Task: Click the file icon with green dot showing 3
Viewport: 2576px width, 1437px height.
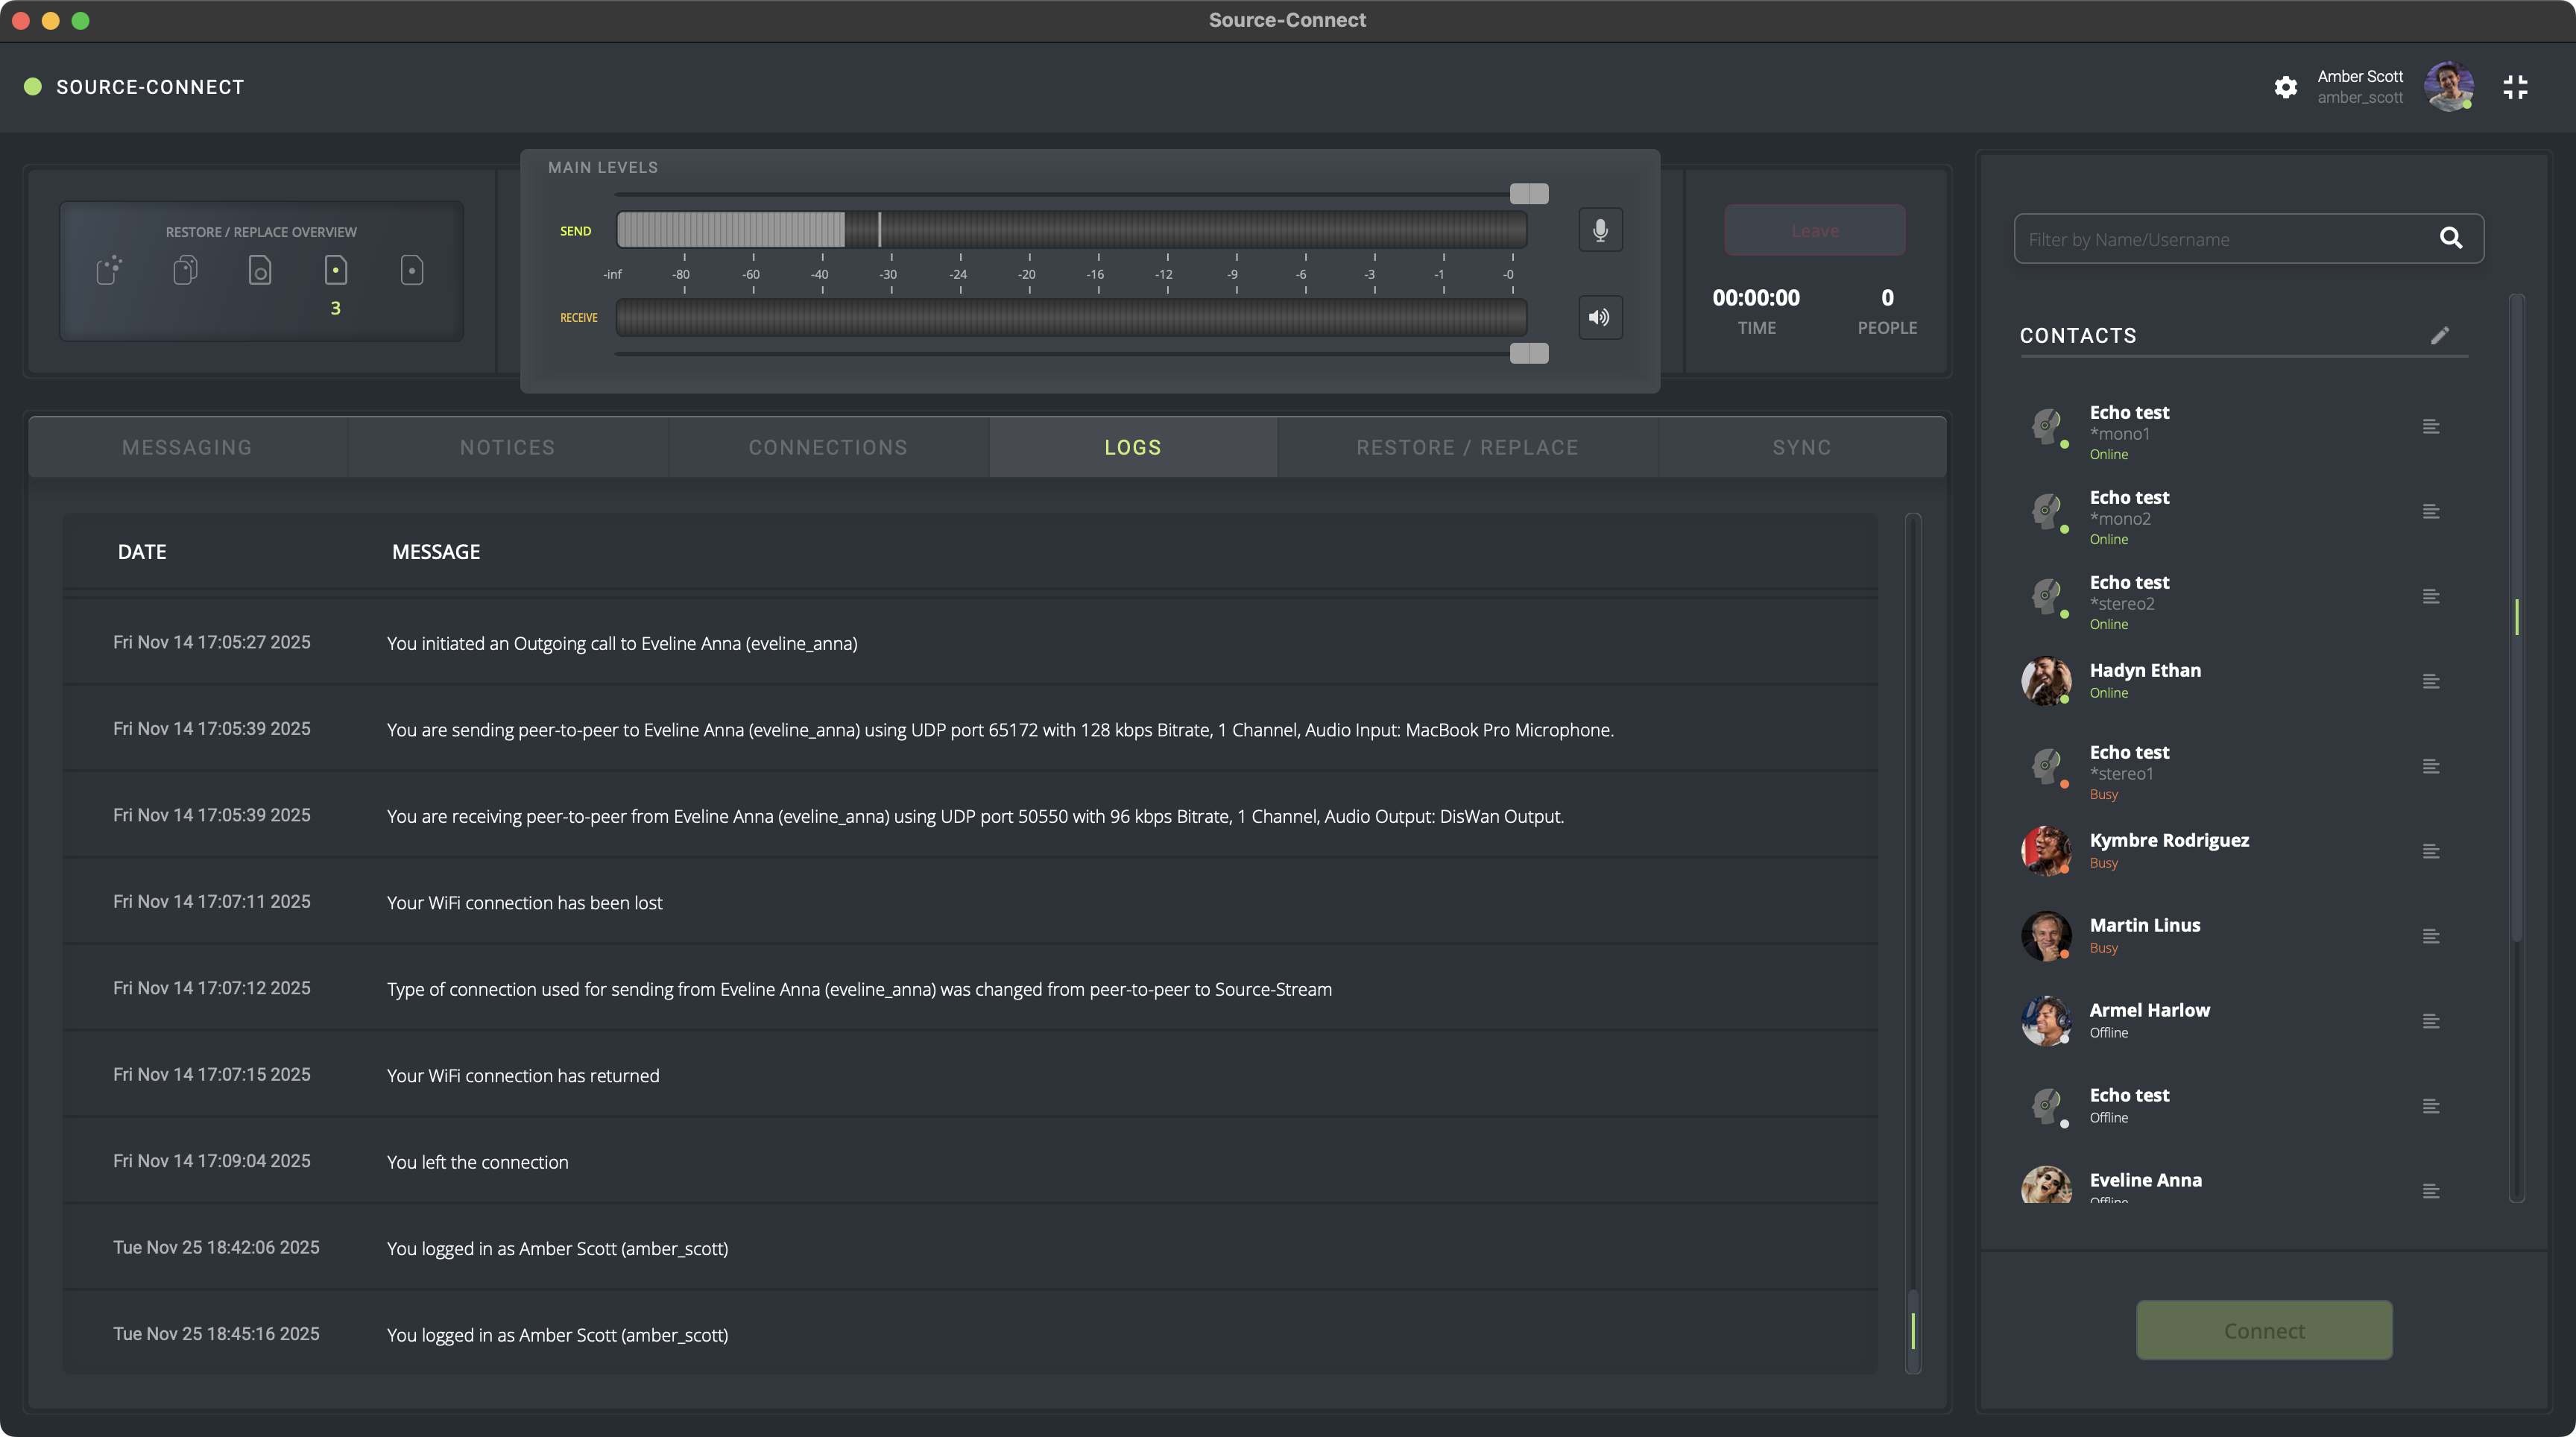Action: [336, 270]
